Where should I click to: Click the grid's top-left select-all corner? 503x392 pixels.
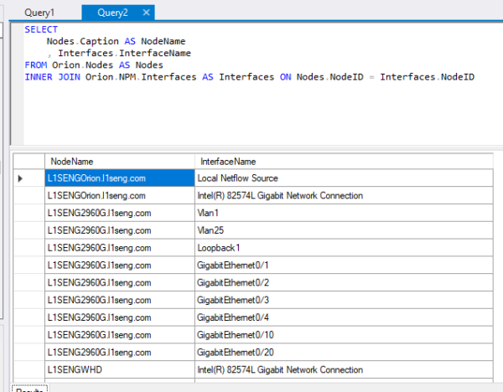click(29, 161)
